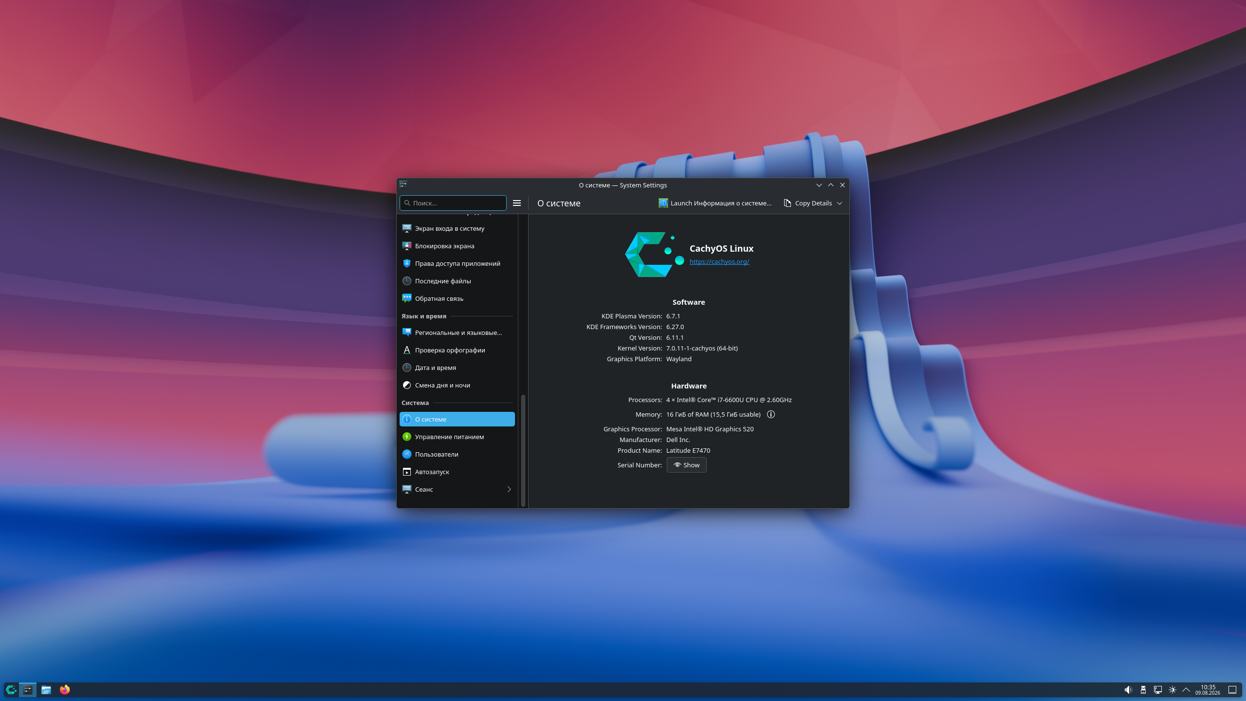Open "Управление питанием" power management entry
Image resolution: width=1246 pixels, height=701 pixels.
click(457, 437)
